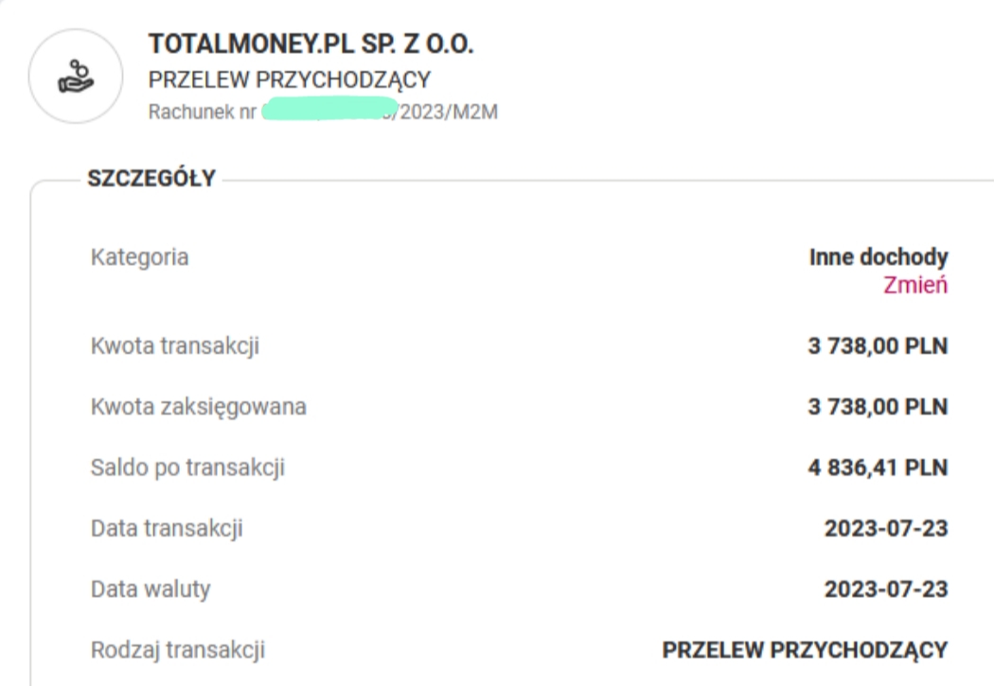994x686 pixels.
Task: Click the Kwota zaksięgowana label
Action: (x=199, y=408)
